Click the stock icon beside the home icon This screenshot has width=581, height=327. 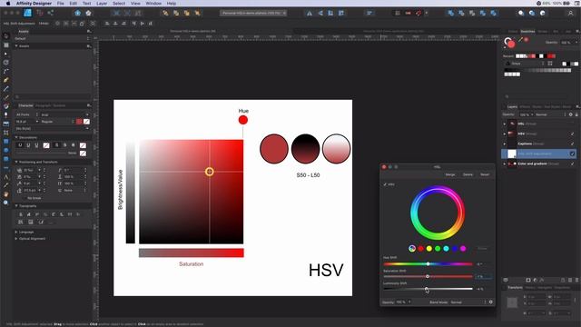coord(88,13)
